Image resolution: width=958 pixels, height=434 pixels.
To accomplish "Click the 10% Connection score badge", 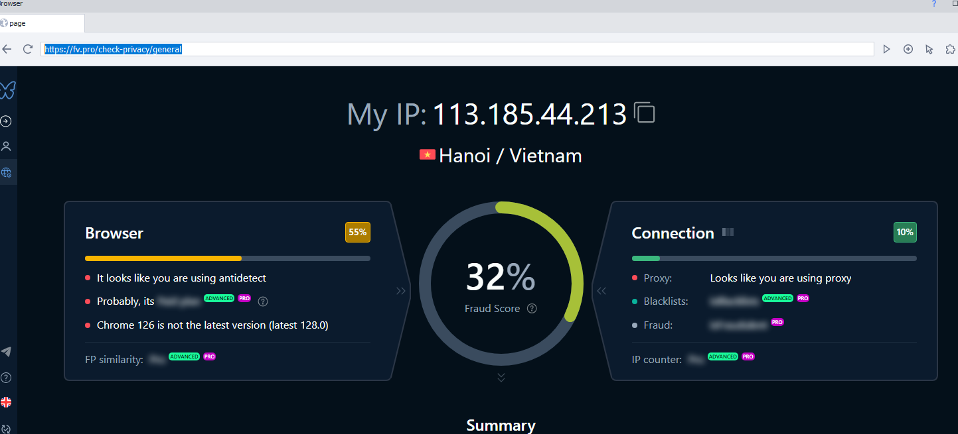I will [905, 233].
